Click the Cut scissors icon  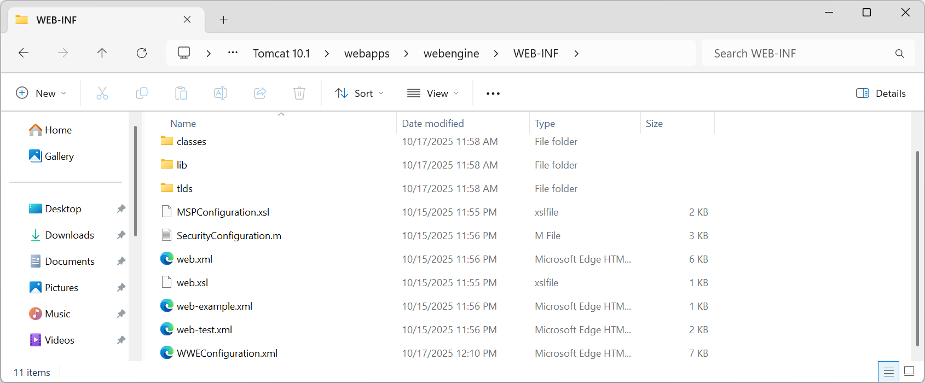click(x=102, y=93)
